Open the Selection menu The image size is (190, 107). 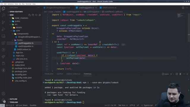(11, 4)
